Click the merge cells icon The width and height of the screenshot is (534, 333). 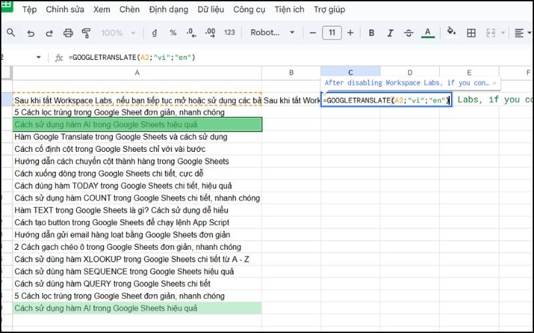pyautogui.click(x=491, y=33)
